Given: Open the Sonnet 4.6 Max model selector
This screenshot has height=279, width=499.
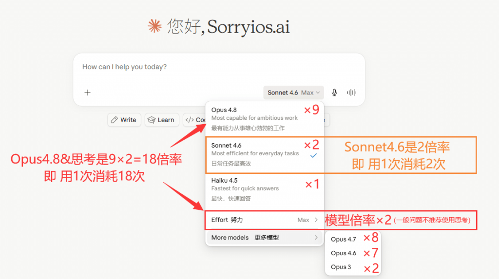Looking at the screenshot, I should point(293,93).
